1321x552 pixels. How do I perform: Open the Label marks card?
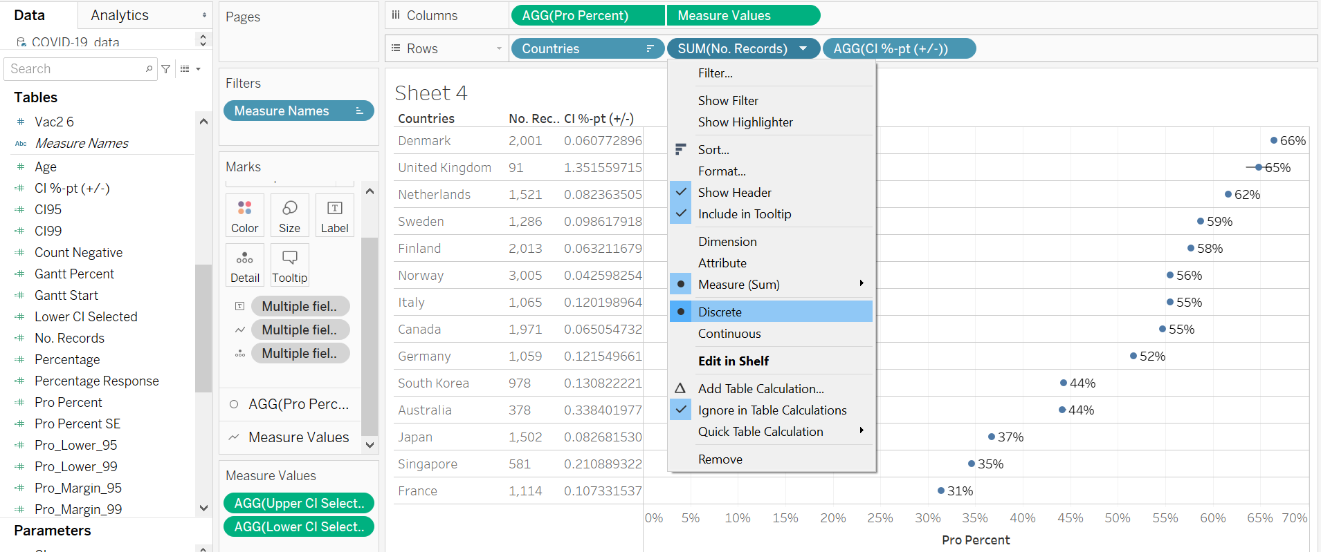334,216
